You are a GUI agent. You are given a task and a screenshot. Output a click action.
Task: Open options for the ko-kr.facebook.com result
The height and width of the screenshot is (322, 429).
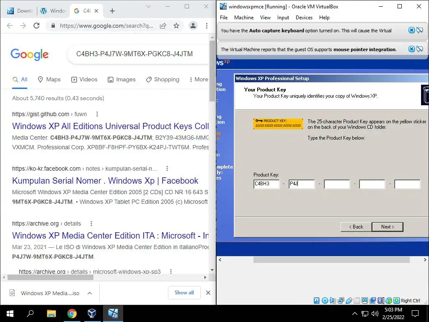[x=167, y=169]
